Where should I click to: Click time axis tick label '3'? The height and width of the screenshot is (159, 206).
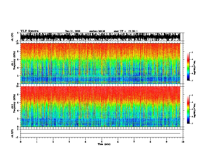coord(69,142)
